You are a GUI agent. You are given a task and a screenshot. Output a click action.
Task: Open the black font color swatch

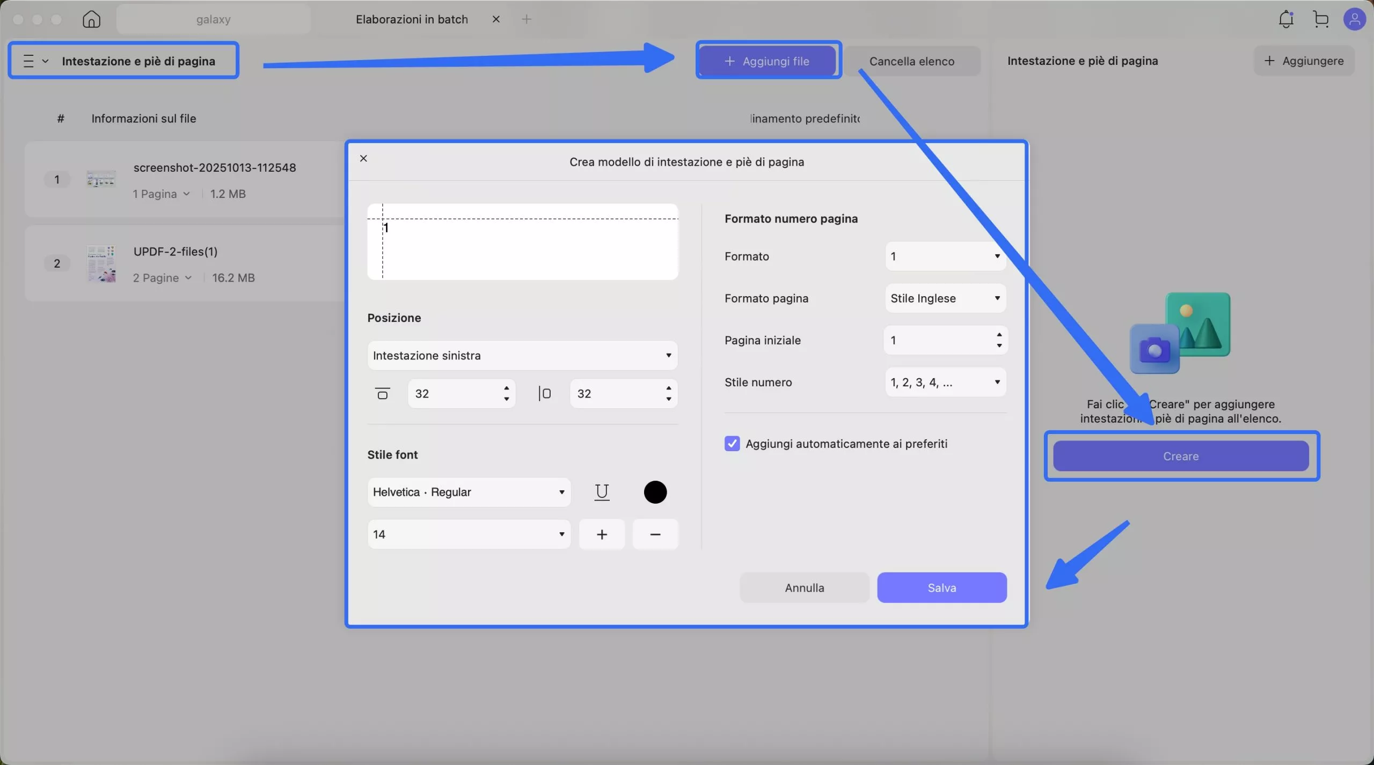point(655,492)
